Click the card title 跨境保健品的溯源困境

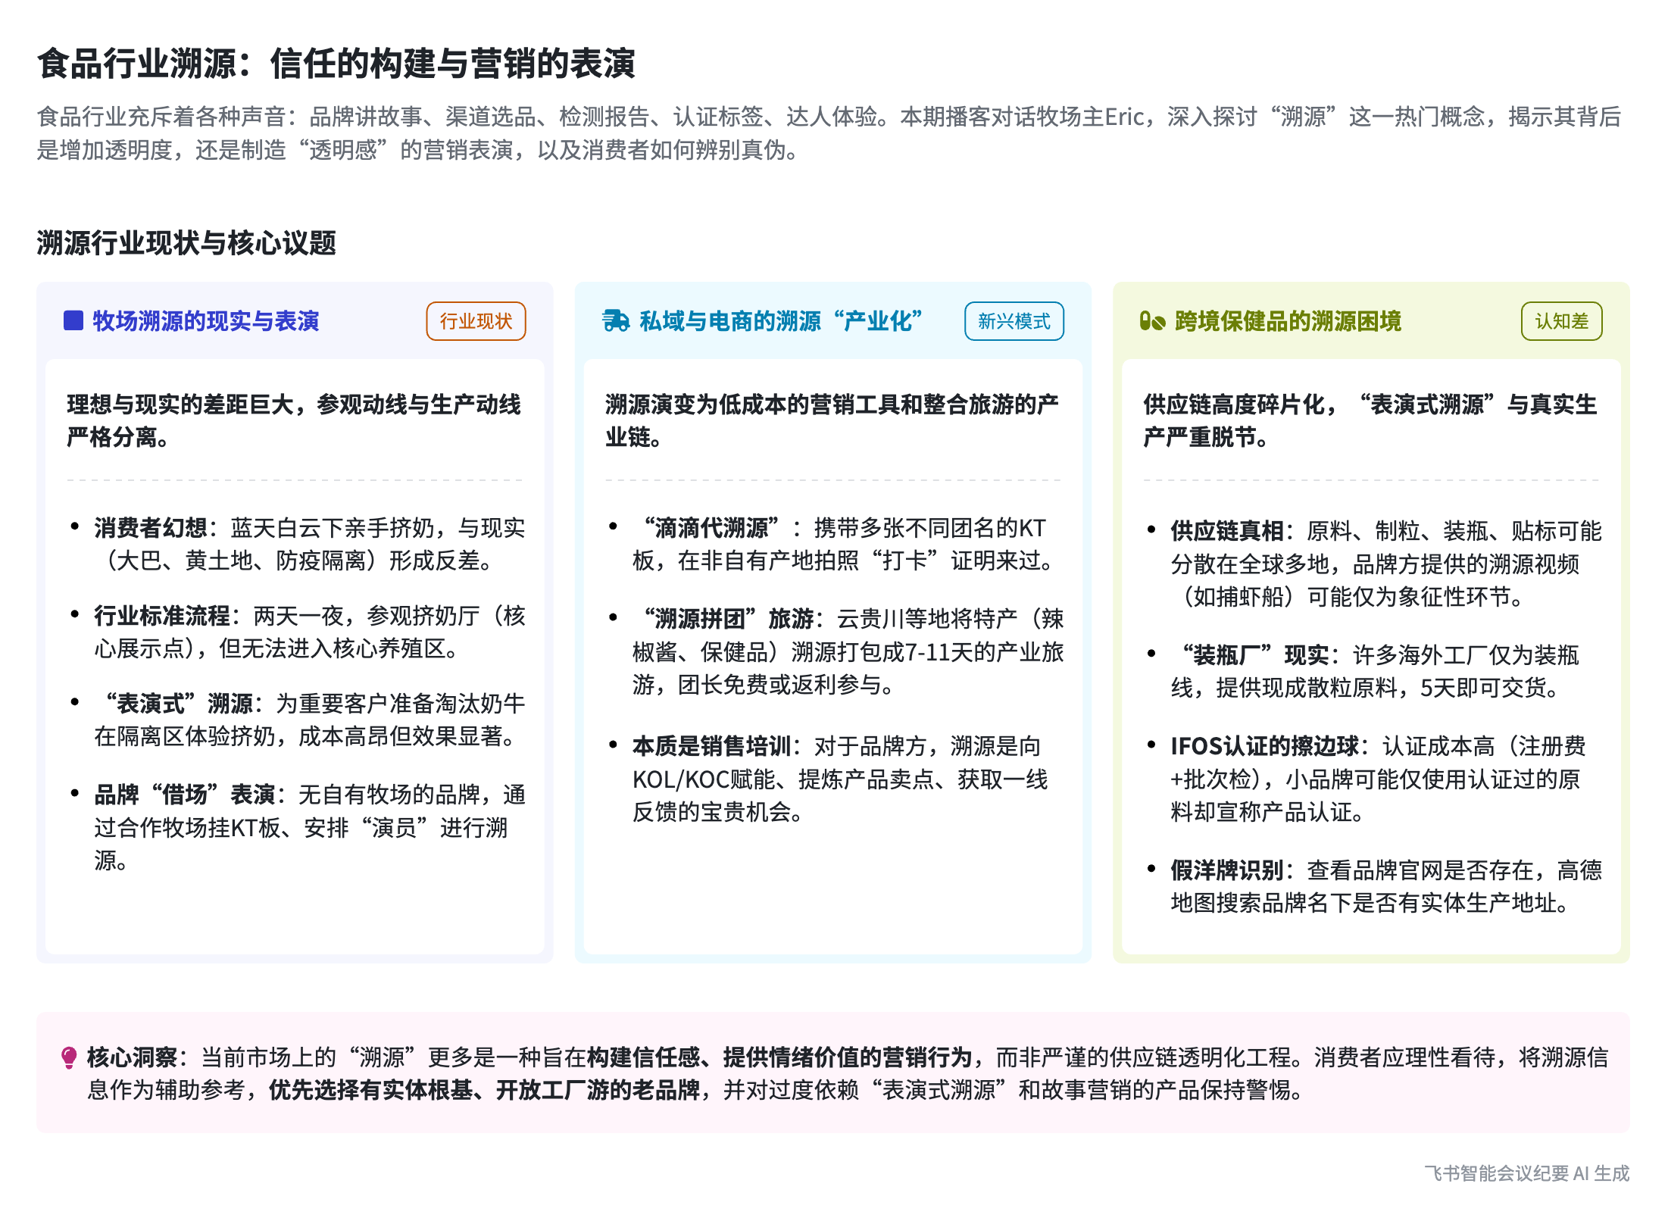(x=1288, y=321)
